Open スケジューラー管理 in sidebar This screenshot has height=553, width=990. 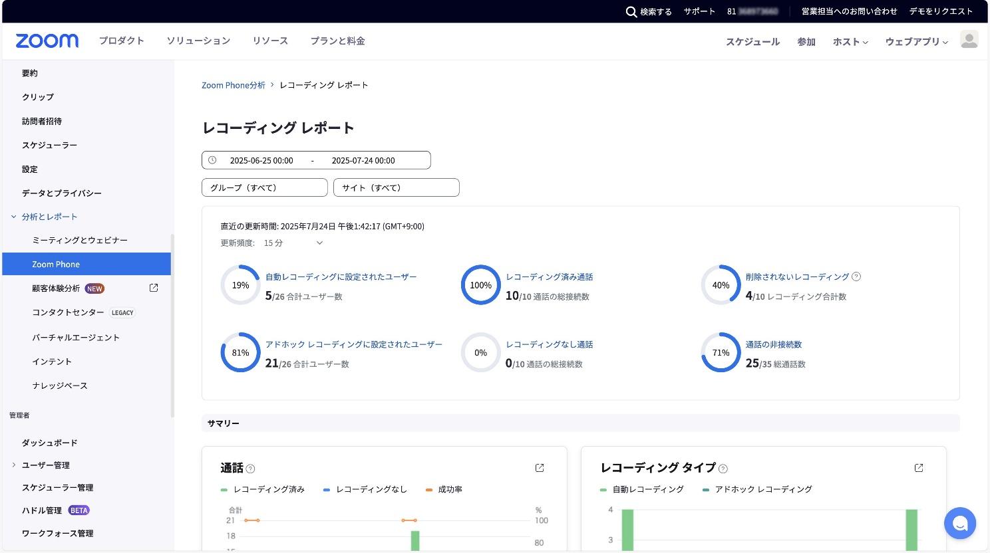click(x=57, y=487)
